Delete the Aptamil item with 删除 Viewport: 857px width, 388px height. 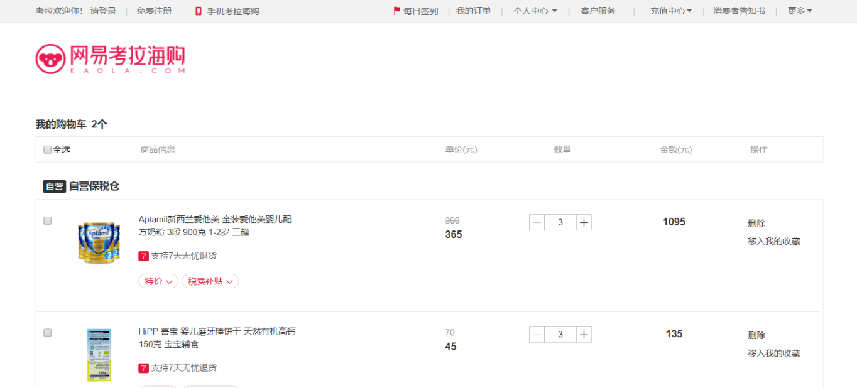pyautogui.click(x=756, y=224)
